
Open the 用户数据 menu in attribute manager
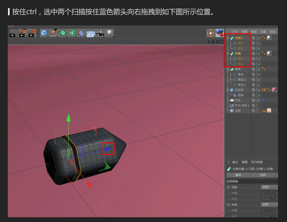tap(257, 162)
